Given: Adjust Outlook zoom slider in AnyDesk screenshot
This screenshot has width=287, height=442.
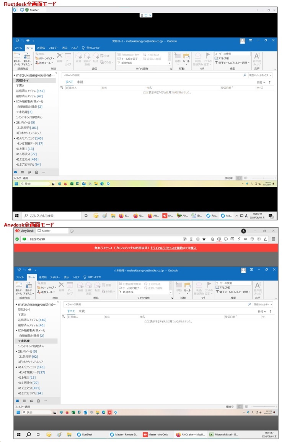Looking at the screenshot, I should [x=264, y=406].
